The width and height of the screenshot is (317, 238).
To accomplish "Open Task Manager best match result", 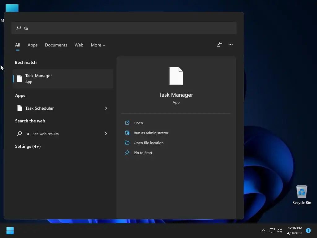I will [x=63, y=79].
